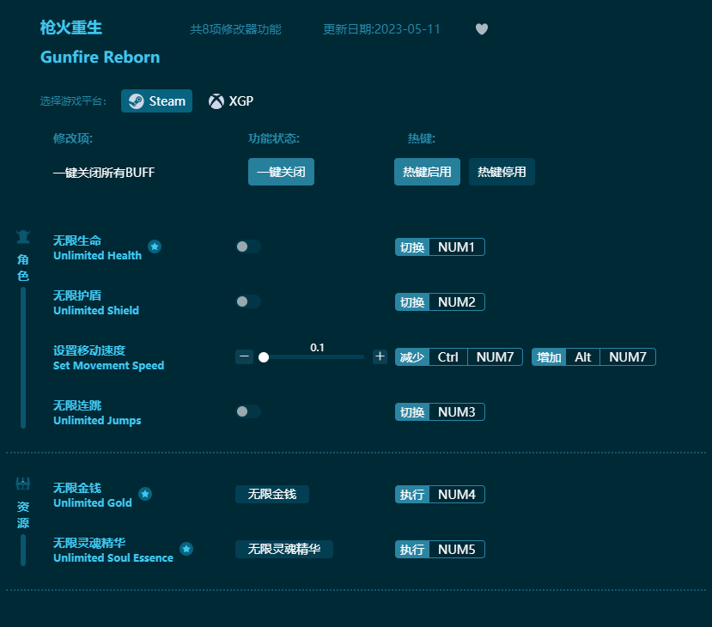The image size is (712, 627).
Task: Click the character section icon beside 角色
Action: [22, 236]
